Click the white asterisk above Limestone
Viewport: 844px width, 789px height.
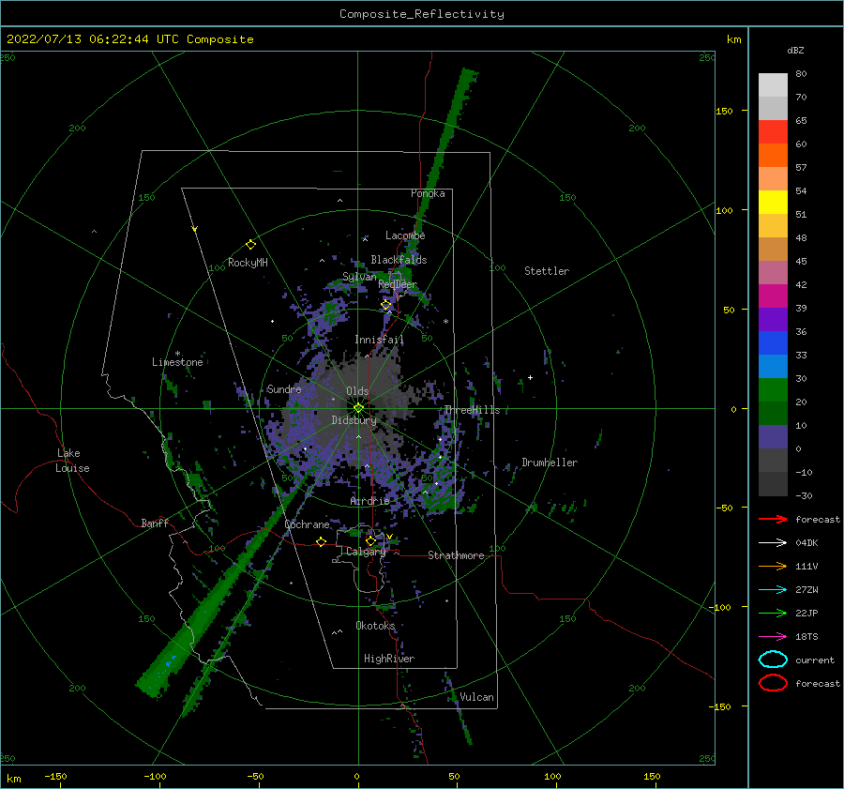pyautogui.click(x=177, y=354)
